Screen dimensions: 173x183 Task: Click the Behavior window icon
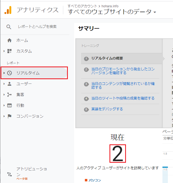point(9,105)
